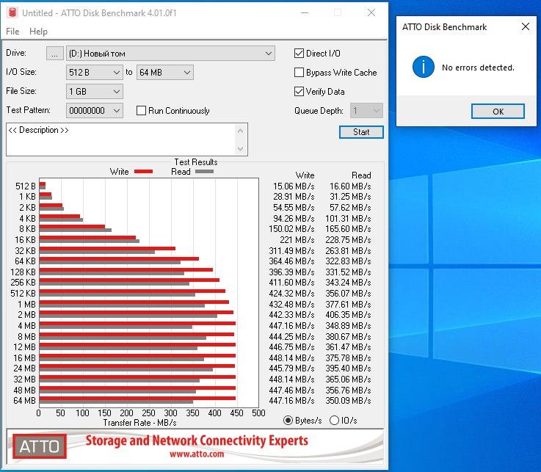Click the gray Read legend swatch
Image resolution: width=541 pixels, height=472 pixels.
[204, 172]
